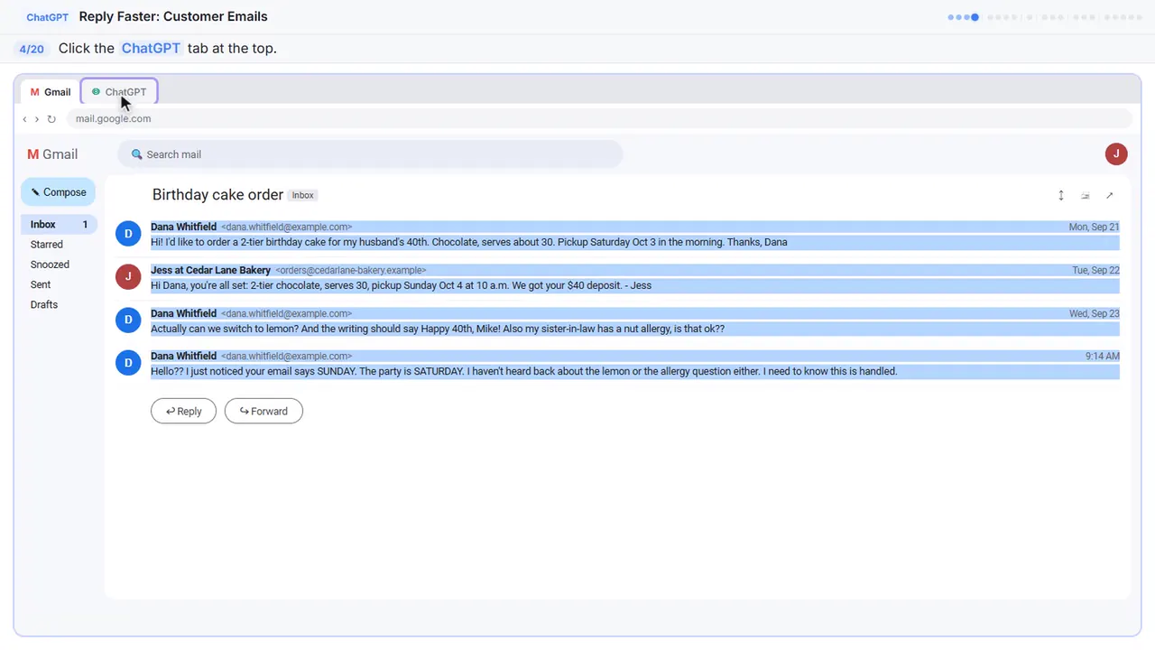This screenshot has height=650, width=1155.
Task: Click the unread count '1' beside Inbox
Action: (86, 225)
